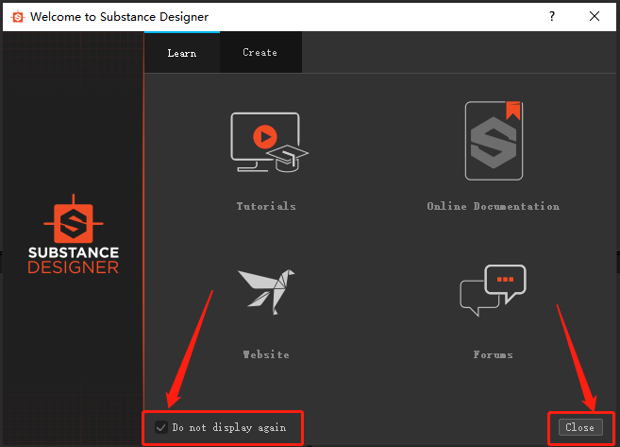Click the Online Documentation text label
The height and width of the screenshot is (447, 620).
pyautogui.click(x=493, y=206)
